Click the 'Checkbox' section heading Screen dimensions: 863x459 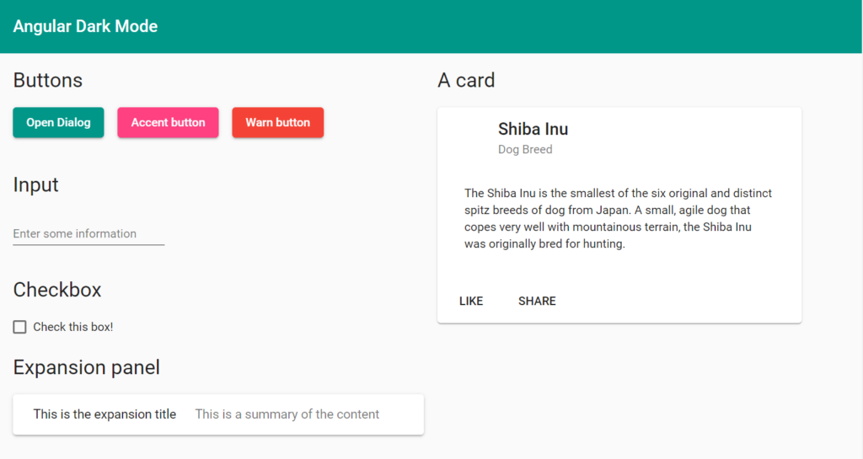(57, 290)
